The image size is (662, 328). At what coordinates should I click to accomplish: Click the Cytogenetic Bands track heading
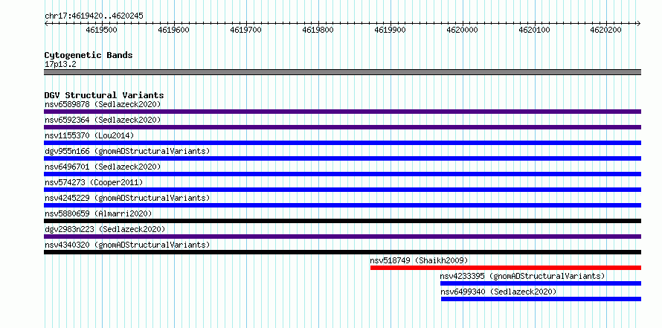tap(89, 55)
